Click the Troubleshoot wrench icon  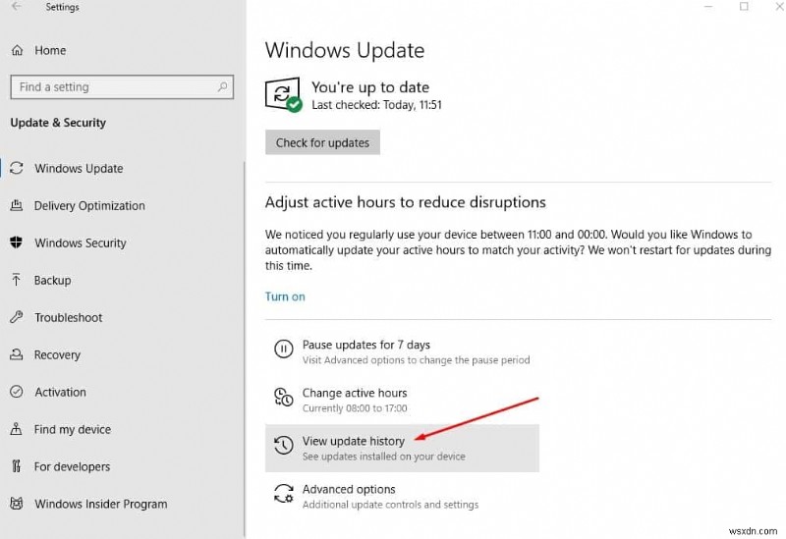(x=17, y=316)
